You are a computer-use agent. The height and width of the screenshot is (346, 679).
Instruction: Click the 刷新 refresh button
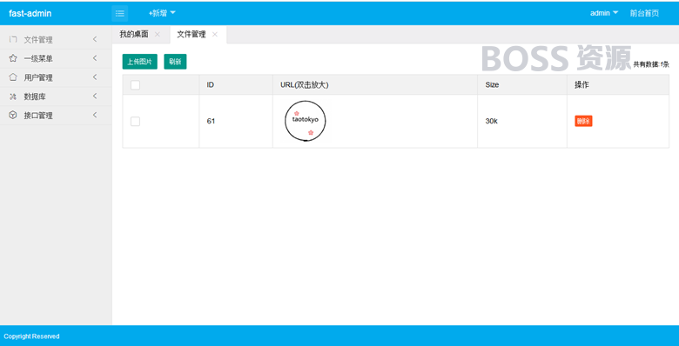[x=175, y=62]
